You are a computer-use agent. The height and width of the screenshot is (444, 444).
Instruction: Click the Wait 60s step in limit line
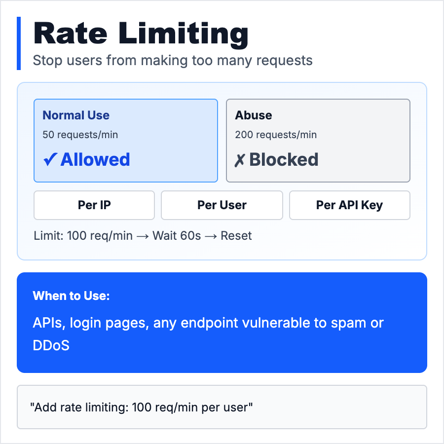coord(177,236)
